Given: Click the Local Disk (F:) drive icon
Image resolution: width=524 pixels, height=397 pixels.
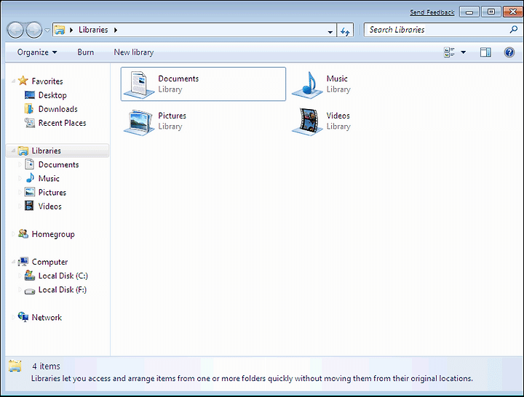Looking at the screenshot, I should click(30, 291).
